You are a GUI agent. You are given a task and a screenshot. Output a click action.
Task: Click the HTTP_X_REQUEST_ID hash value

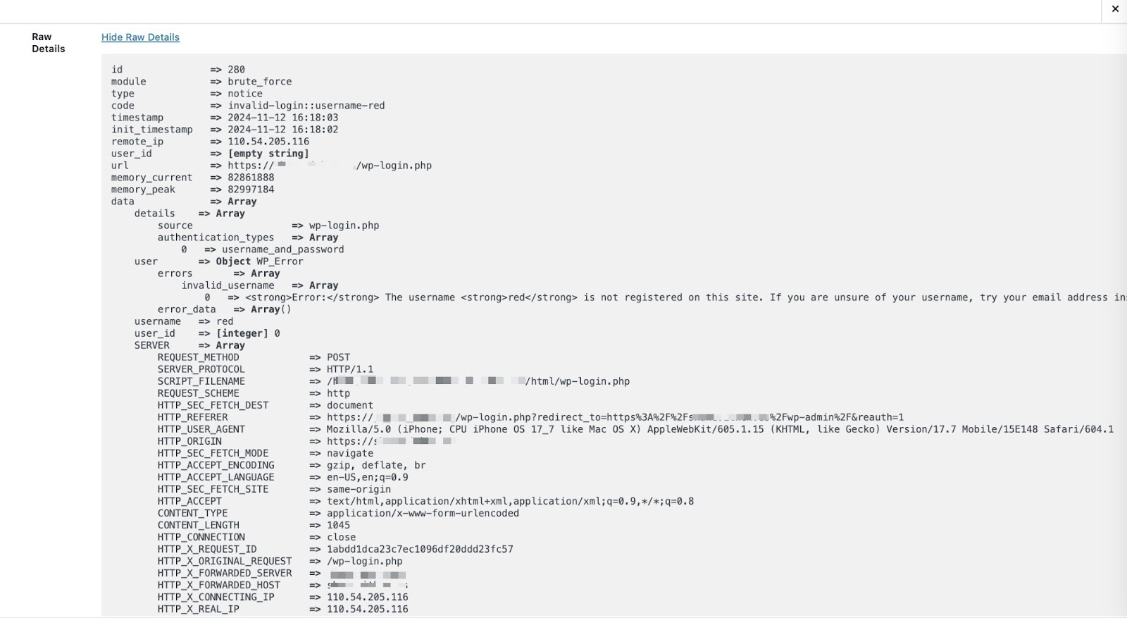click(420, 549)
